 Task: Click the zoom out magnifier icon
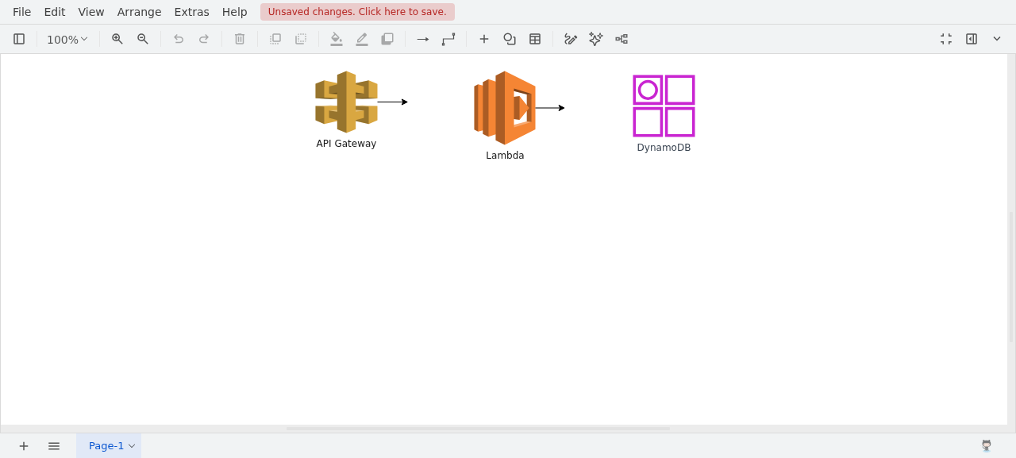click(143, 39)
